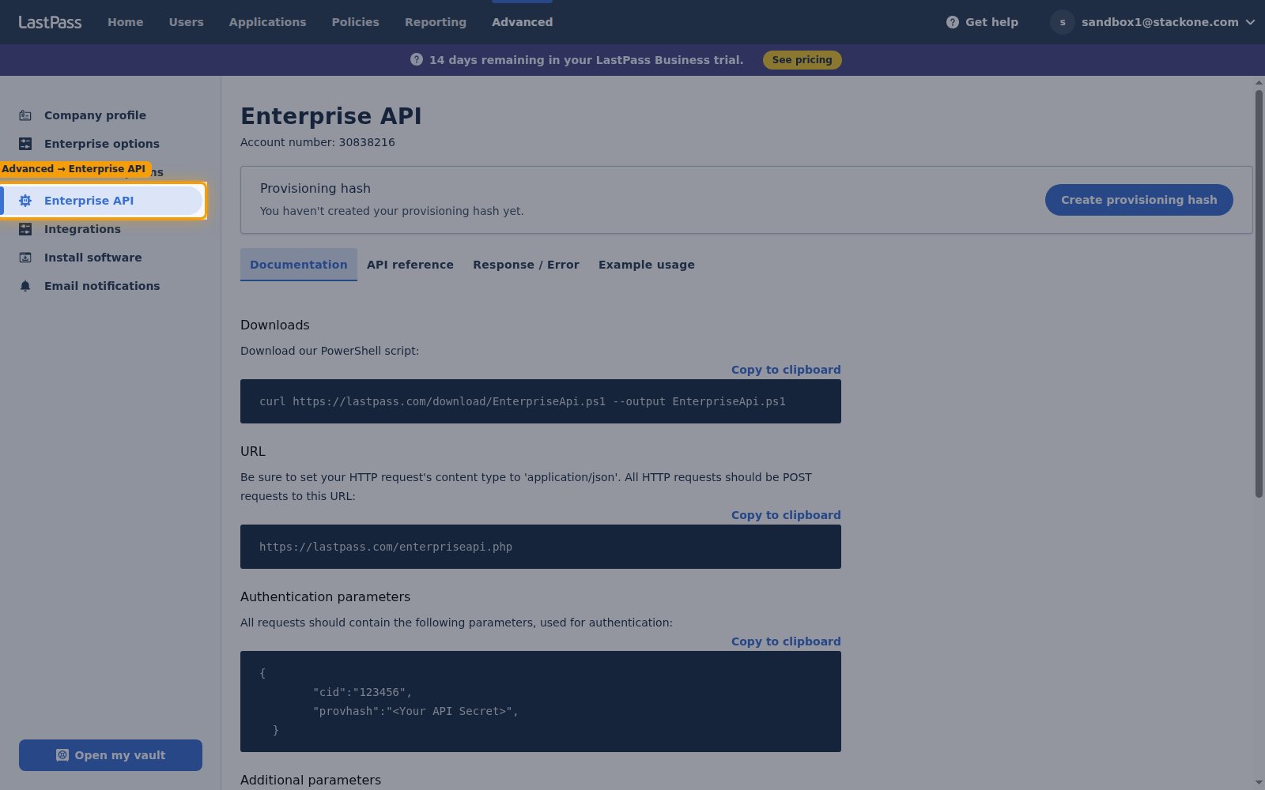Click the 'Downloads' section heading
Viewport: 1265px width, 790px height.
pyautogui.click(x=275, y=325)
